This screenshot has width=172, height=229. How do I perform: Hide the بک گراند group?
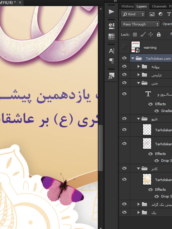pyautogui.click(x=124, y=204)
